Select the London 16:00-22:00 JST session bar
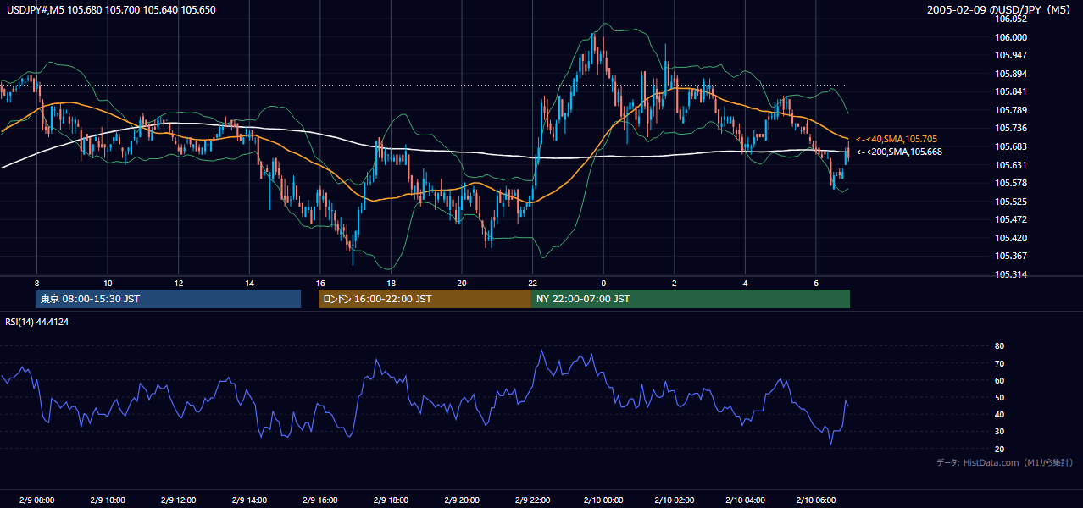Image resolution: width=1083 pixels, height=508 pixels. (x=425, y=299)
